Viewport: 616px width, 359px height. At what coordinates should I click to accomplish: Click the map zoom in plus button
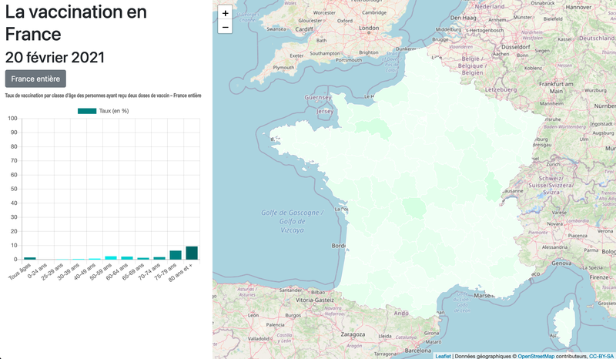click(225, 13)
